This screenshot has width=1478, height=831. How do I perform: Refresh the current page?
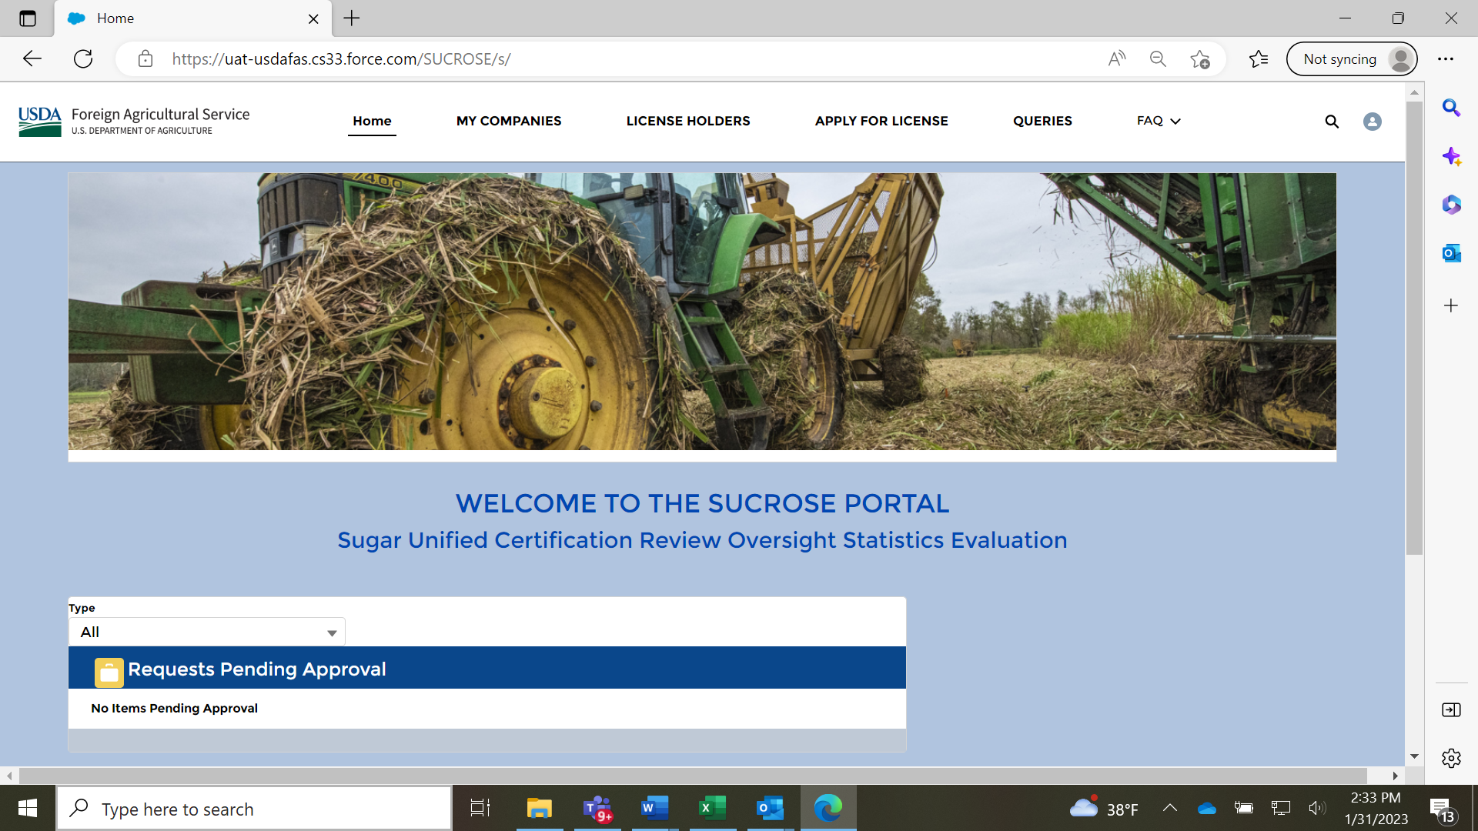[83, 59]
